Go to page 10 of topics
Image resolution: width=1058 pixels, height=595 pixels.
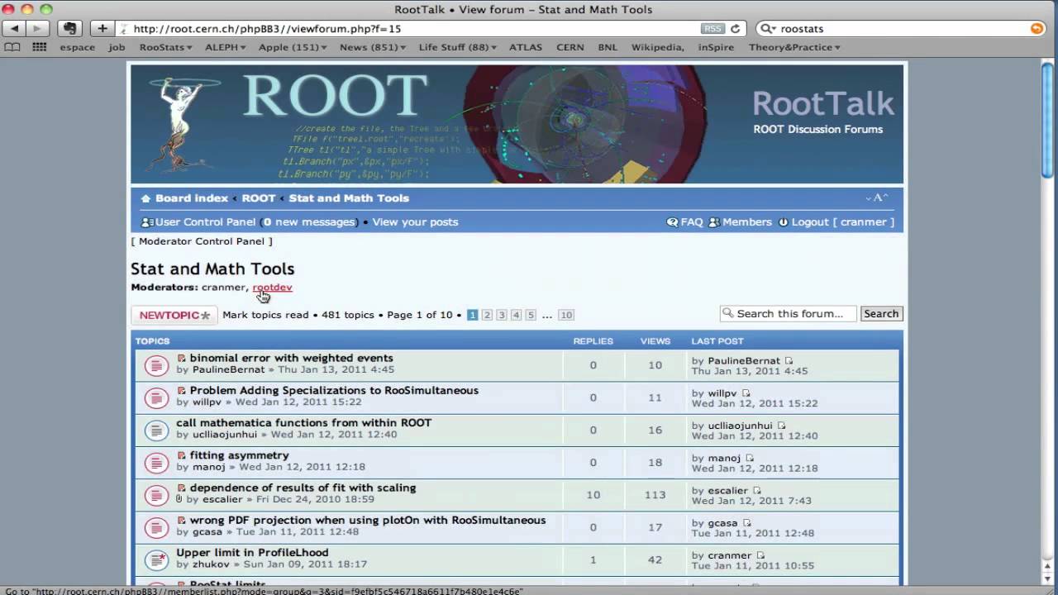566,315
